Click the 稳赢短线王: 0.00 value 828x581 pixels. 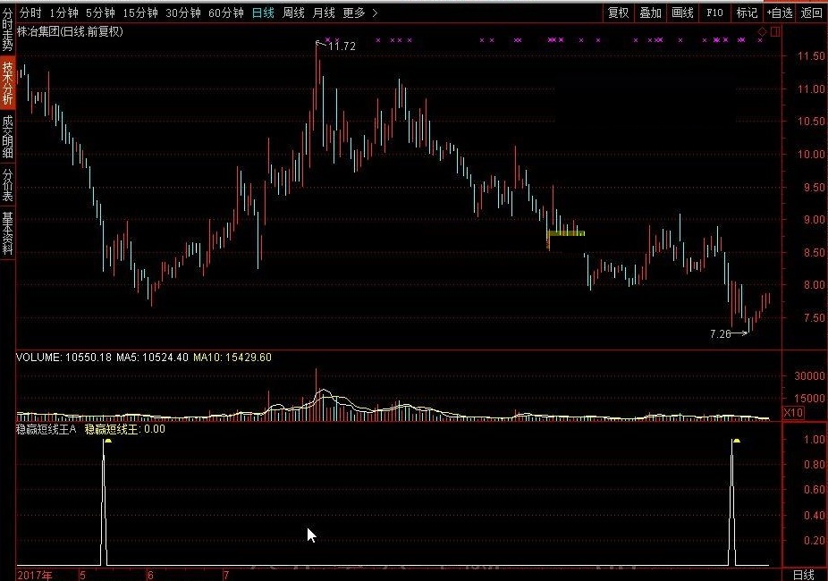[124, 430]
